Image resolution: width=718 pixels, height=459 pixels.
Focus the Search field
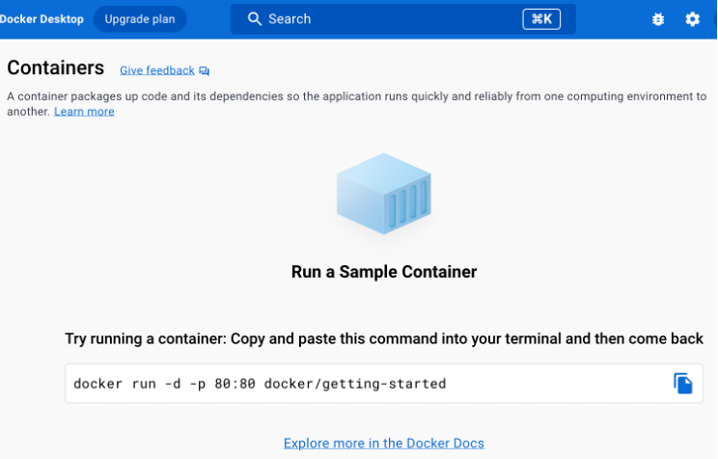[403, 19]
